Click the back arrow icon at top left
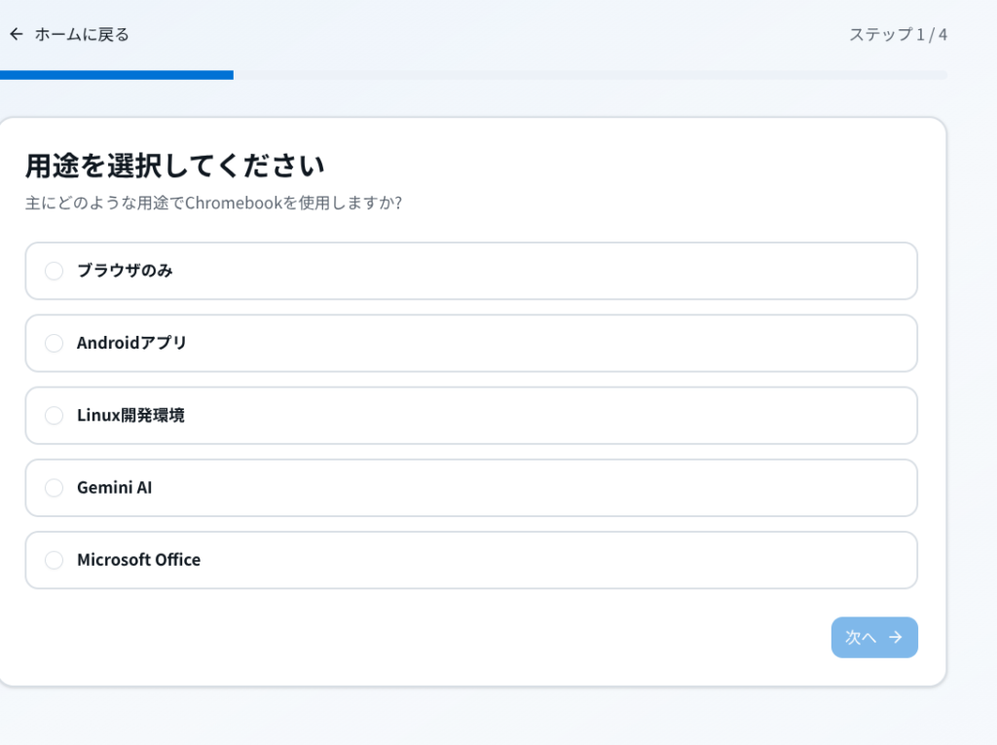The image size is (997, 745). point(16,34)
